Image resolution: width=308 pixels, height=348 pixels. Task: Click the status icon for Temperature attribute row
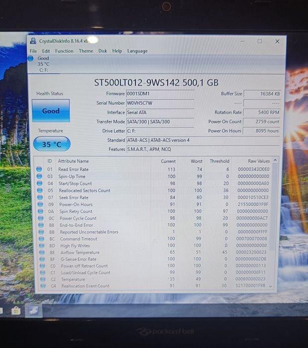coord(43,279)
